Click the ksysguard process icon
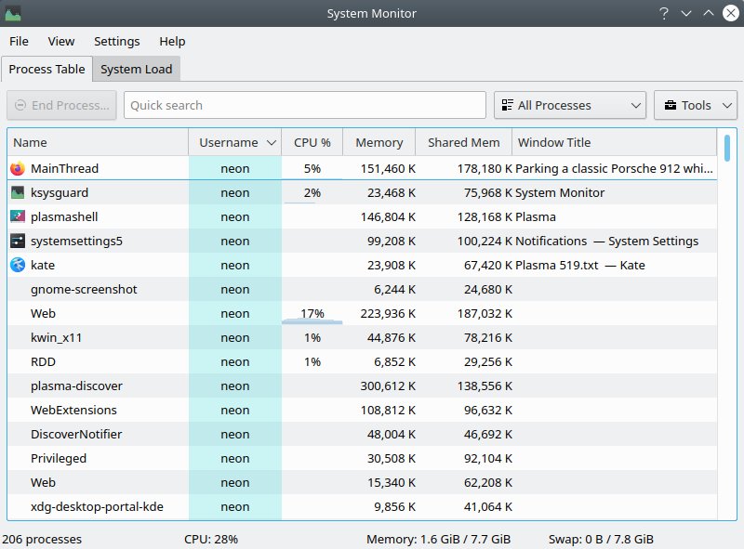The image size is (744, 549). click(18, 193)
